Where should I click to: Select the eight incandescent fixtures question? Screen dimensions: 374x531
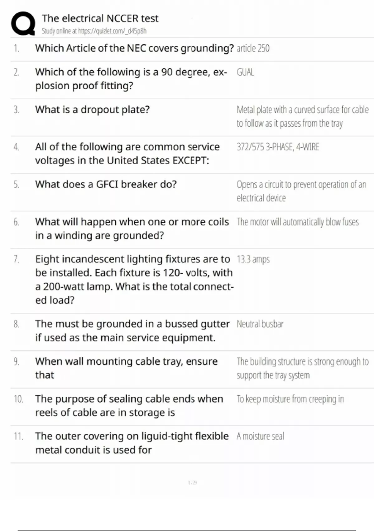134,280
